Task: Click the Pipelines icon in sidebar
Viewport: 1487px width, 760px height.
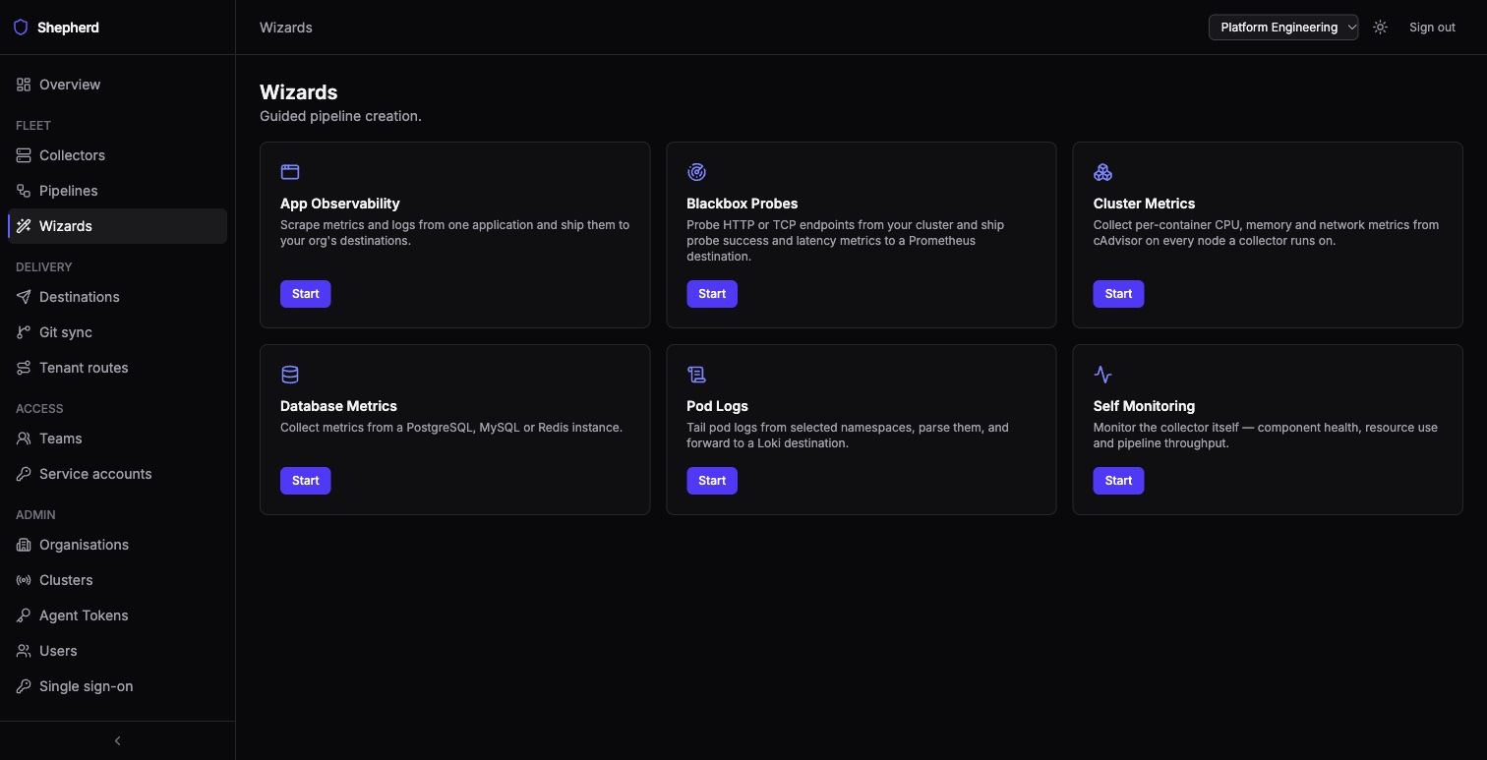Action: 24,191
